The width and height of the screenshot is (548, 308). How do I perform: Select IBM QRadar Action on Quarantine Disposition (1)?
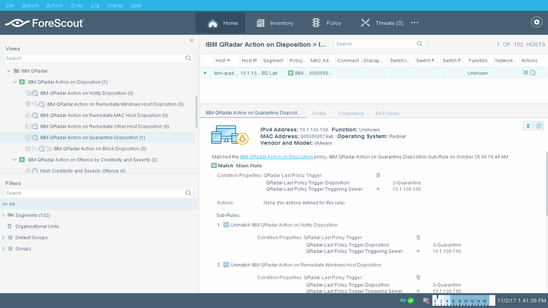pos(92,138)
